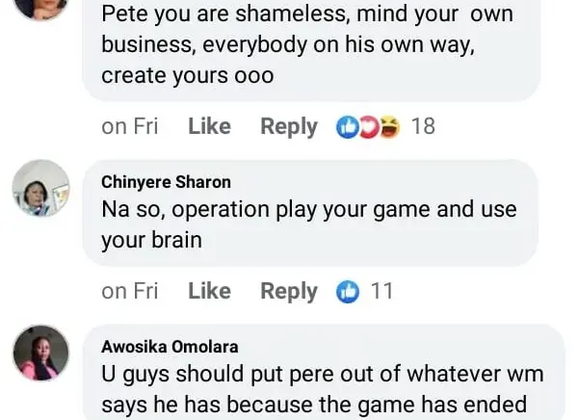
Task: View the 11 reactions count
Action: coord(381,291)
